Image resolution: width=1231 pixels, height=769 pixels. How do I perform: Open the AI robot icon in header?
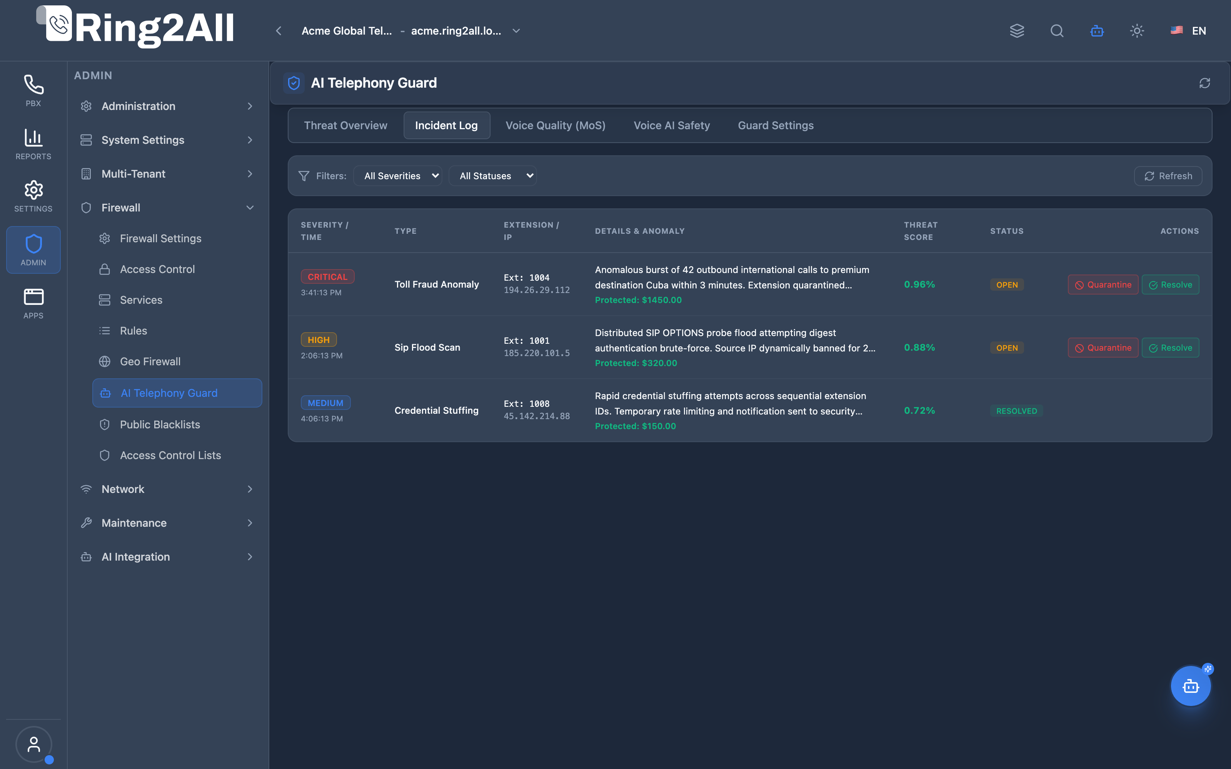(1097, 31)
